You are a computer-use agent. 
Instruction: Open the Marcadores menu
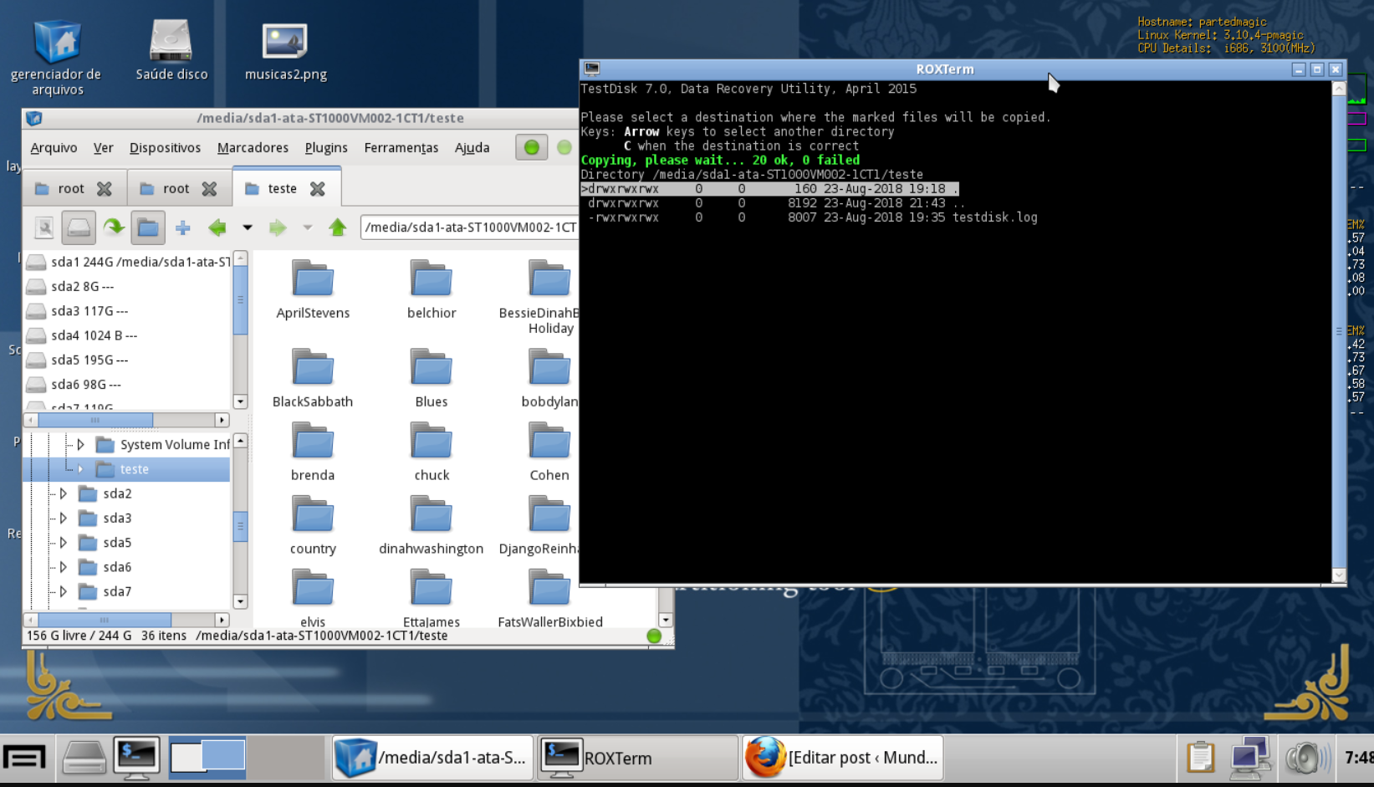(x=253, y=147)
